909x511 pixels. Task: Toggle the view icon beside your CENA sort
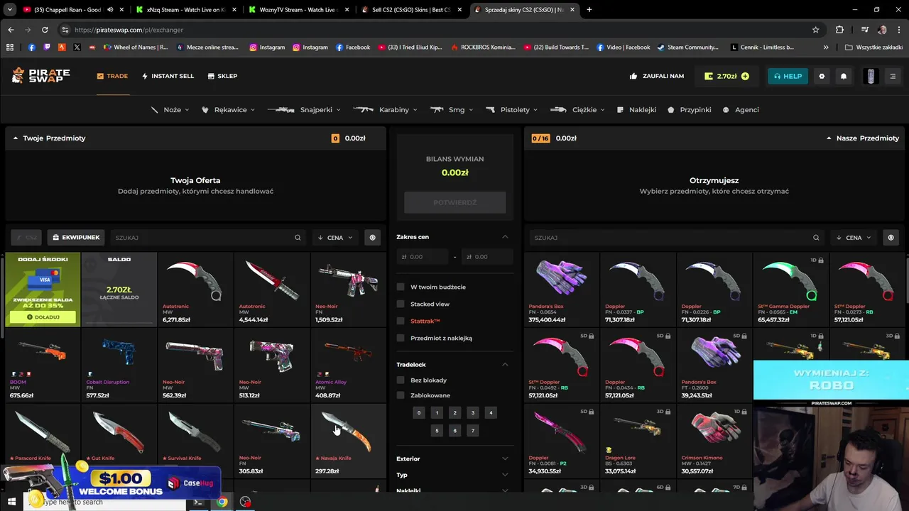point(372,238)
